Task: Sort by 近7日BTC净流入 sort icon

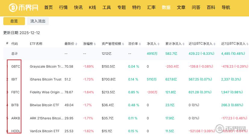Action: coord(247,44)
